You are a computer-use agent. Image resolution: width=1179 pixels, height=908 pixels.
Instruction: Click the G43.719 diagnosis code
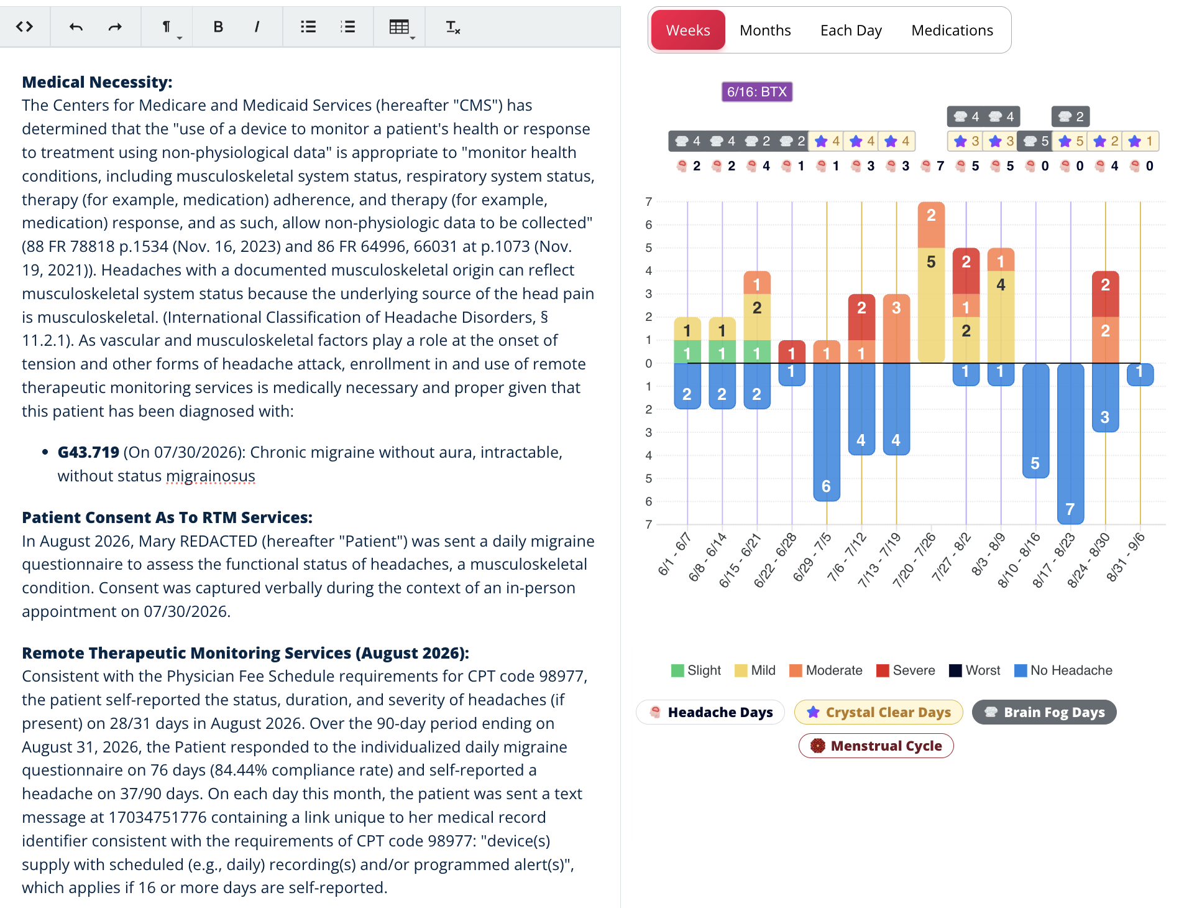click(88, 452)
